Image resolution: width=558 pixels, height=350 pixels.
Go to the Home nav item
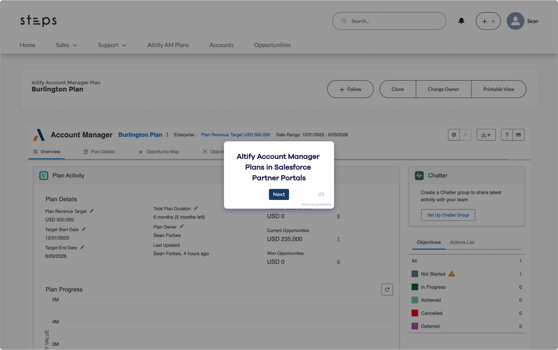tap(27, 45)
